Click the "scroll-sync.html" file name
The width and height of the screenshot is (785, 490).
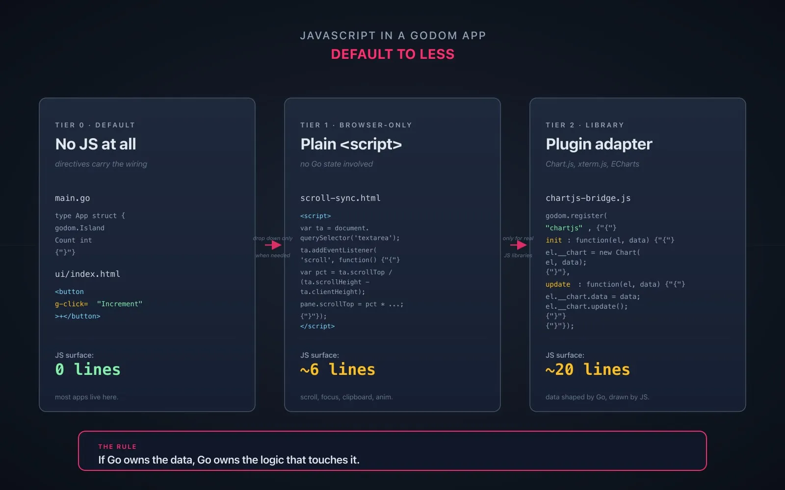(x=340, y=198)
